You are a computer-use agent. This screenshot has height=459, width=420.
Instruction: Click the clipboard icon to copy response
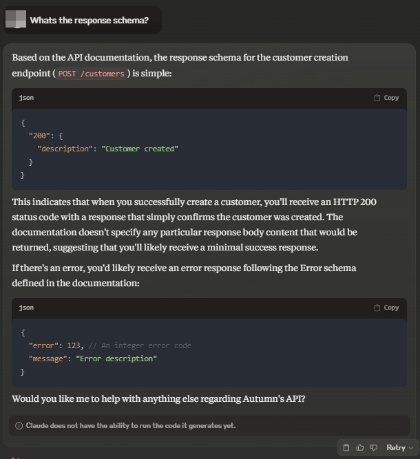pos(346,447)
